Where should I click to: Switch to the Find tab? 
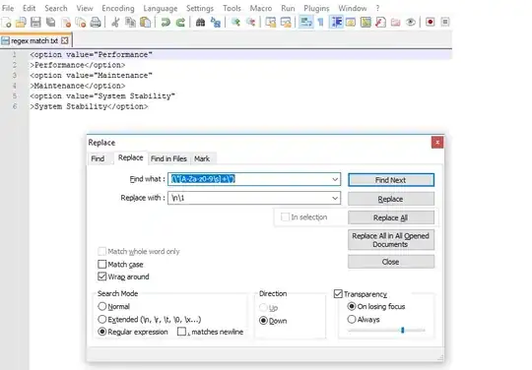pos(98,158)
